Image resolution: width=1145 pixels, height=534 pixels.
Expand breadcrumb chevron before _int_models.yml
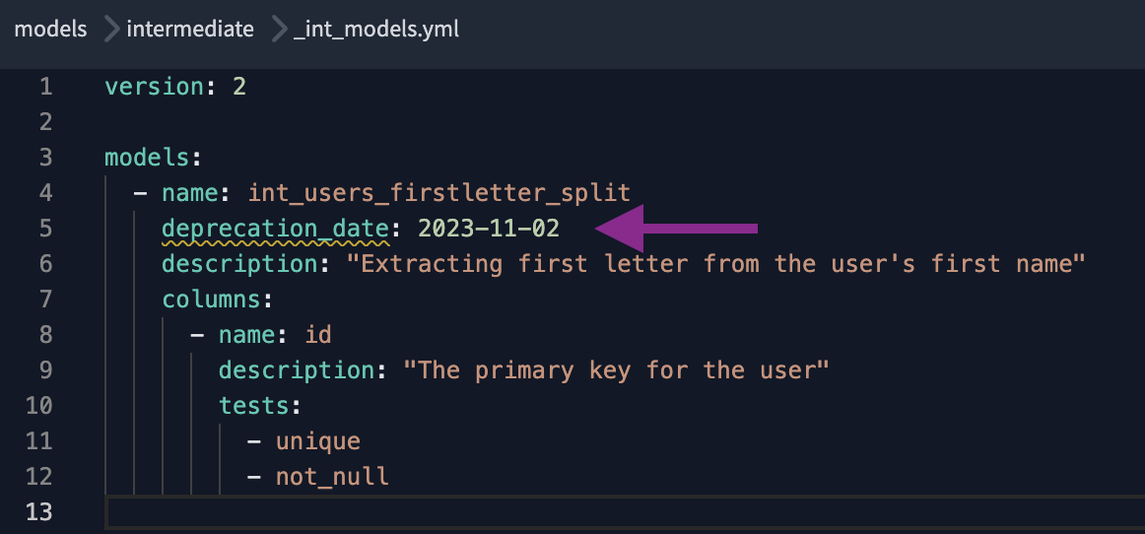[x=280, y=30]
